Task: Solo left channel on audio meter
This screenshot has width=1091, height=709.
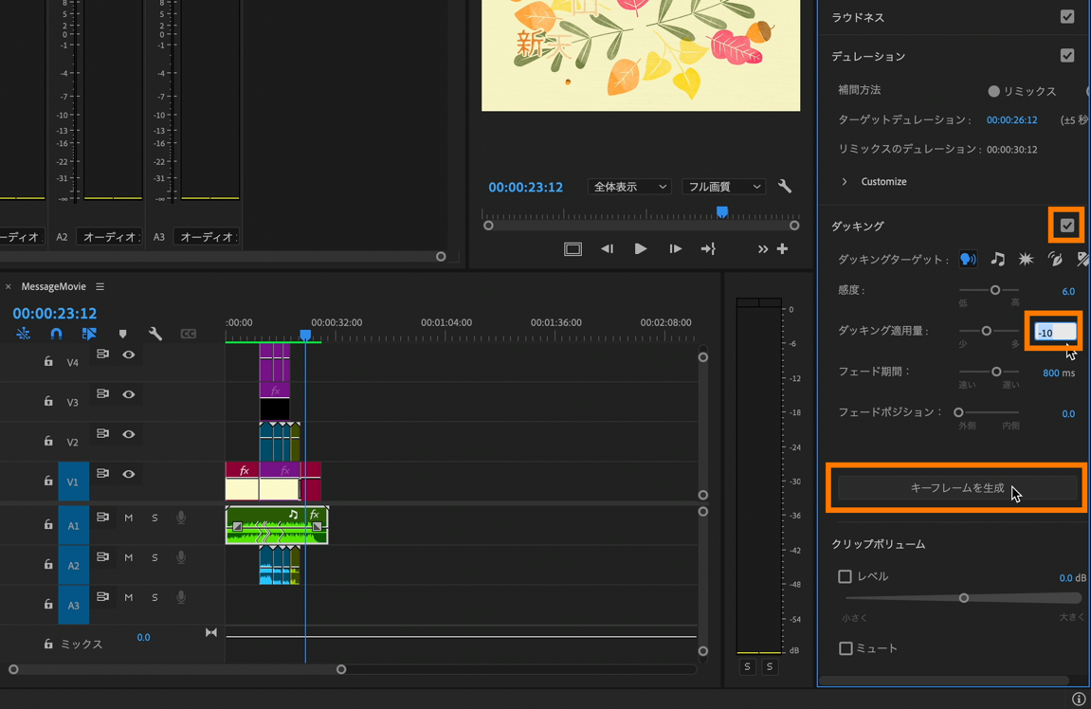Action: click(747, 666)
